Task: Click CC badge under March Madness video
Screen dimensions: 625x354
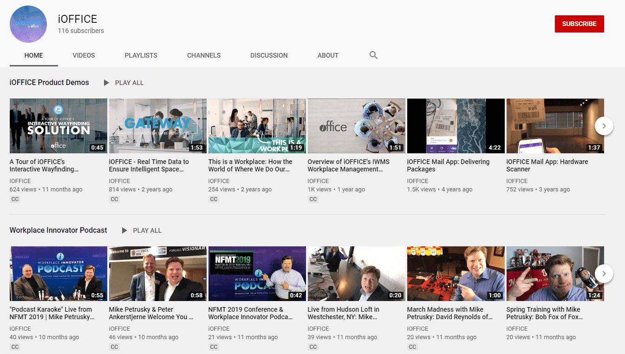Action: 412,347
